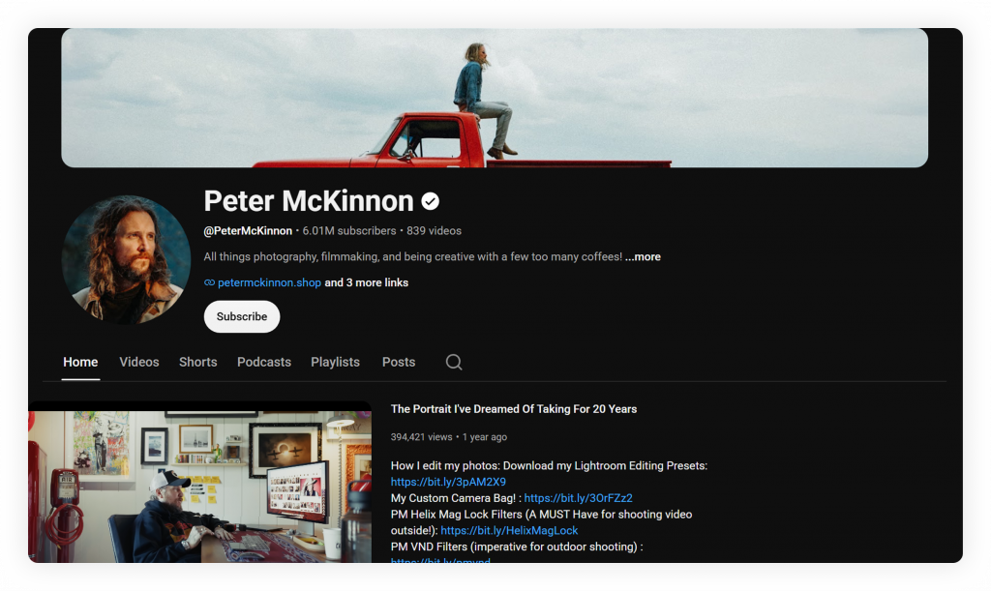991x591 pixels.
Task: Click the 'Peter McKinnon' channel name heading
Action: coord(309,201)
